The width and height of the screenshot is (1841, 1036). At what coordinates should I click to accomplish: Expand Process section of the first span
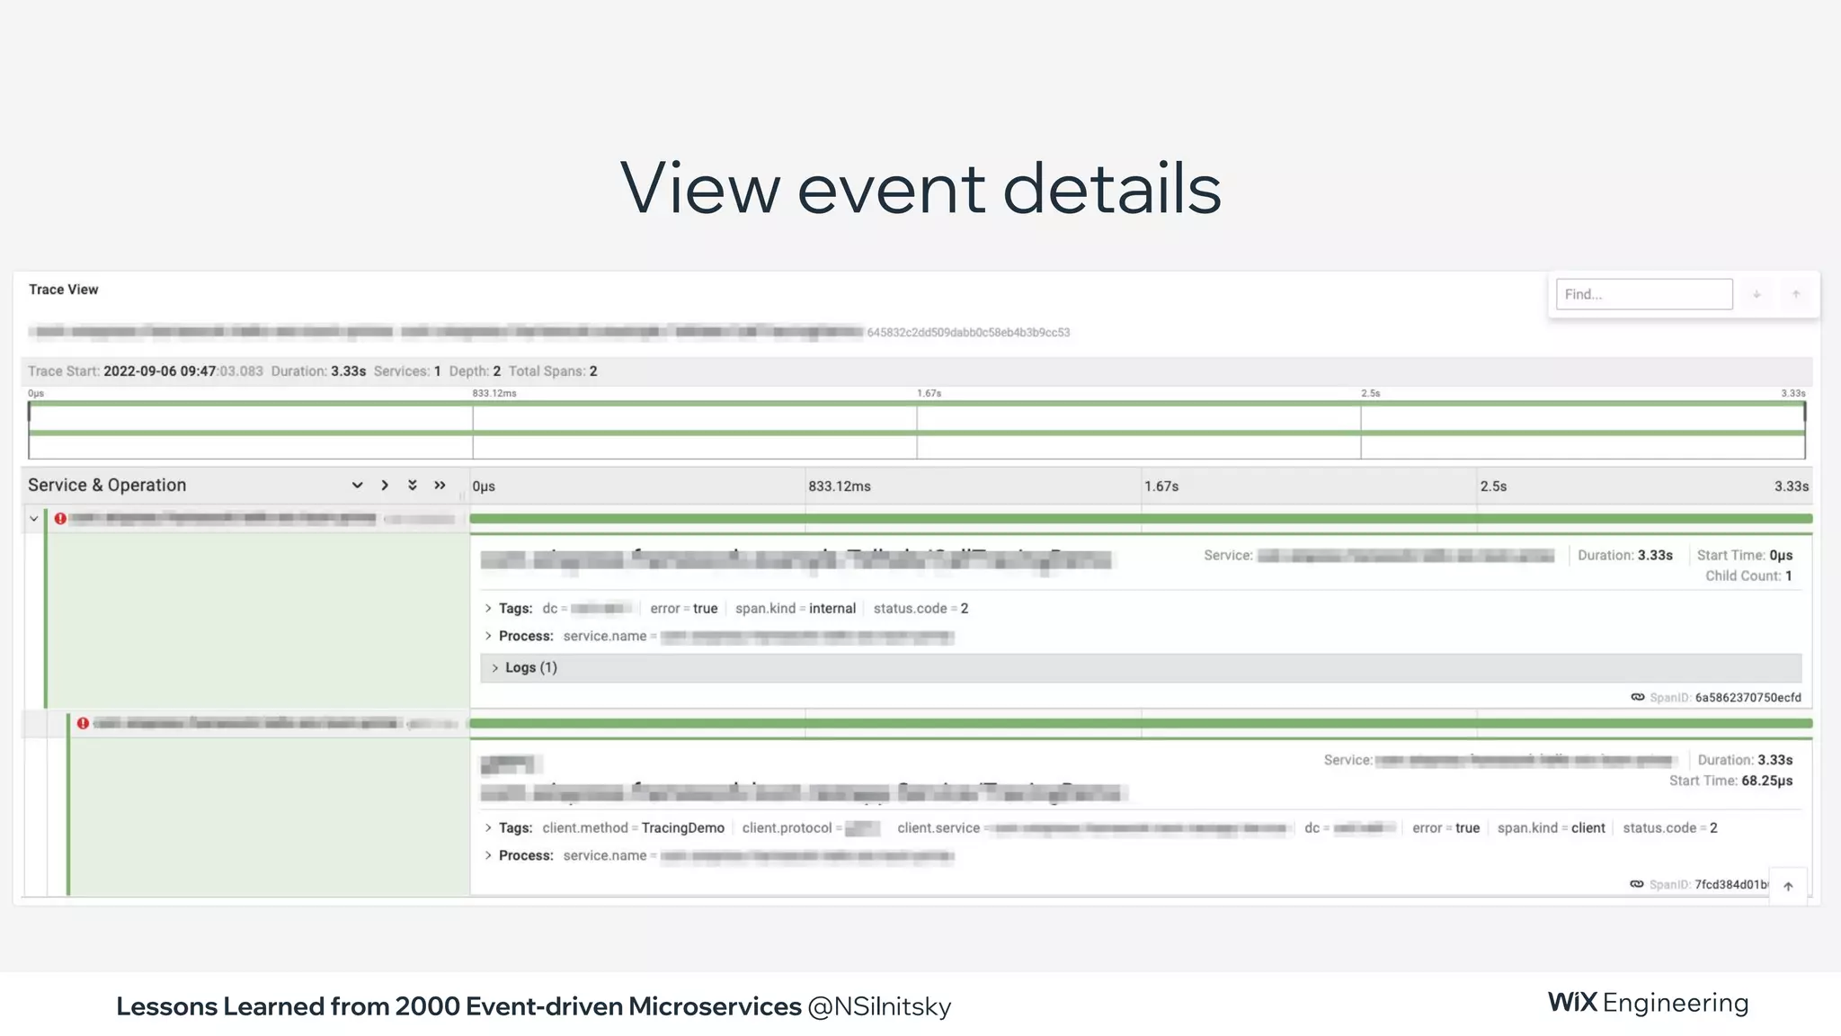[x=519, y=636]
